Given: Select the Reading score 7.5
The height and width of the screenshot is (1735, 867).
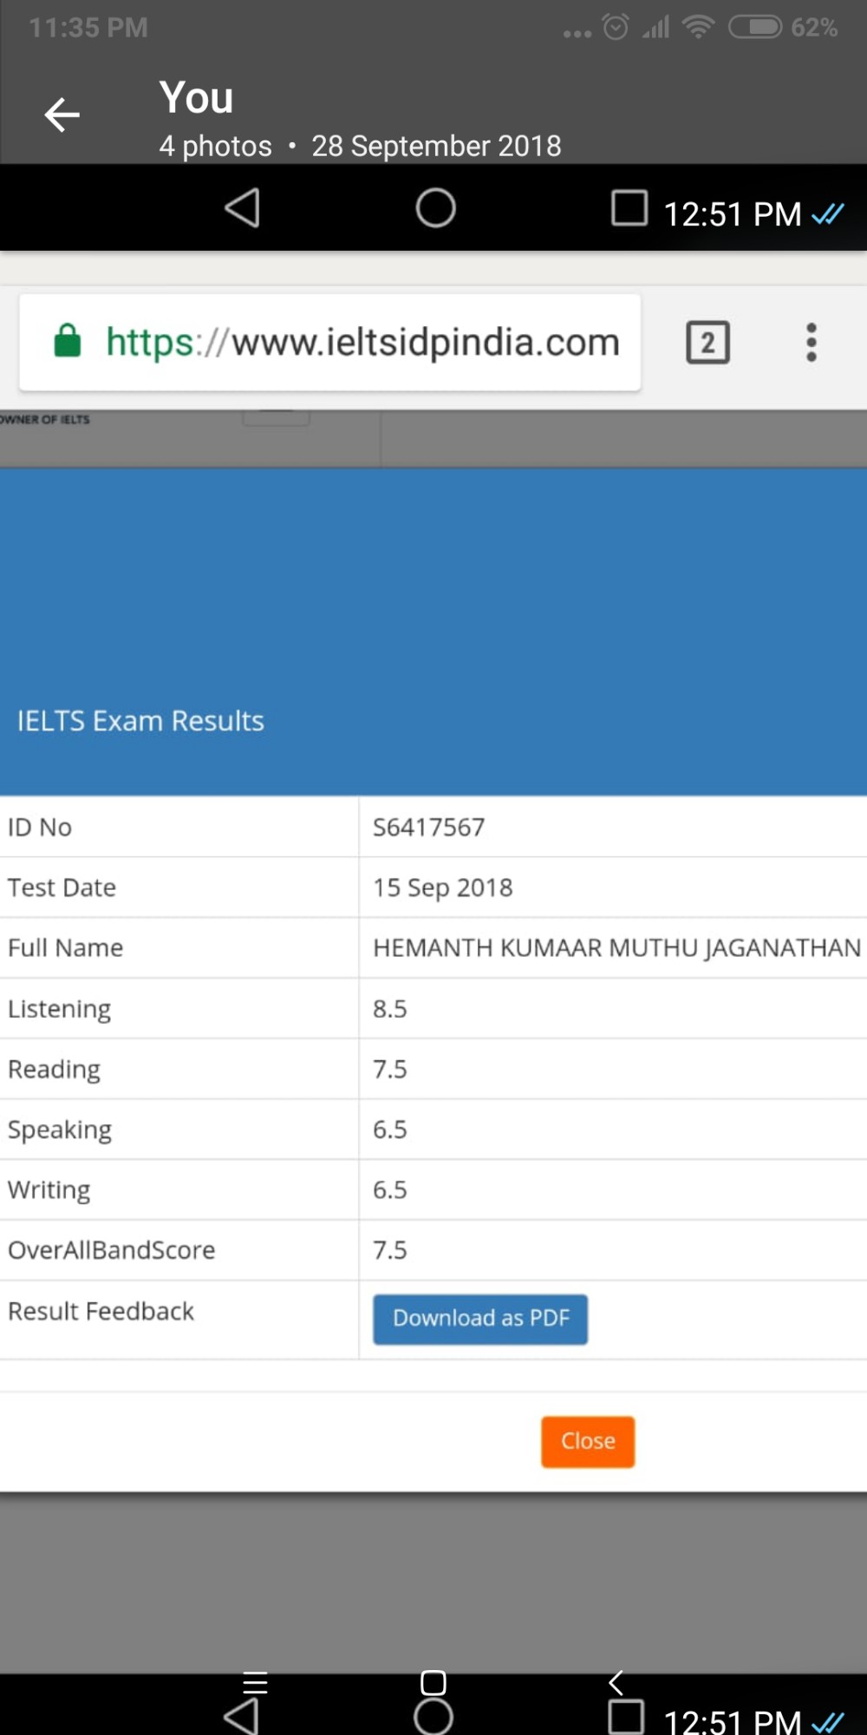Looking at the screenshot, I should click(x=389, y=1069).
